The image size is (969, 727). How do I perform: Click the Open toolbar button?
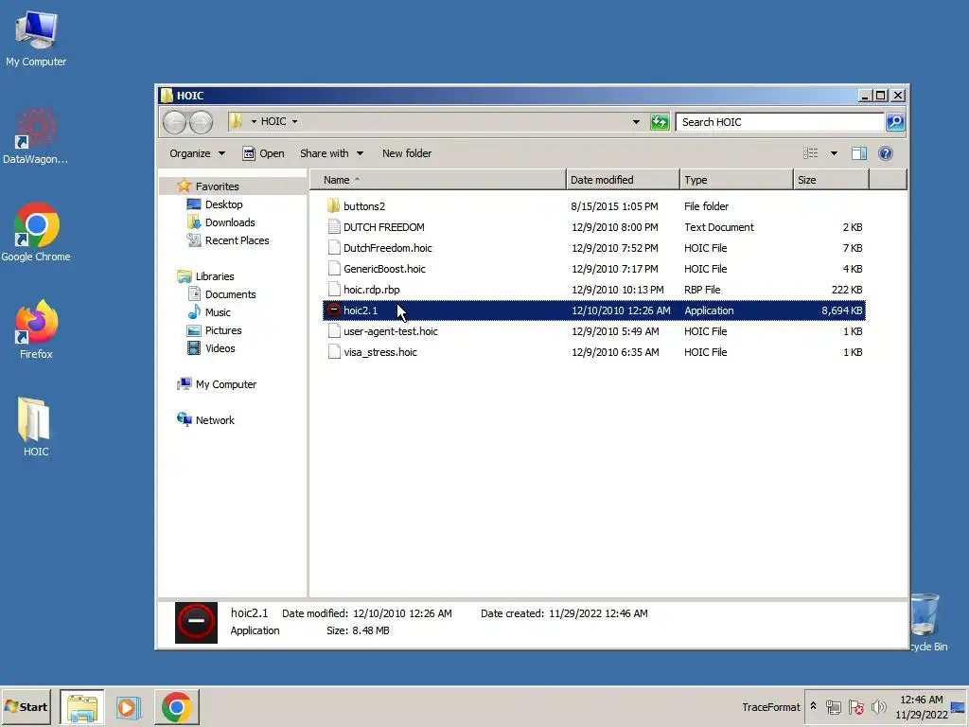[263, 153]
